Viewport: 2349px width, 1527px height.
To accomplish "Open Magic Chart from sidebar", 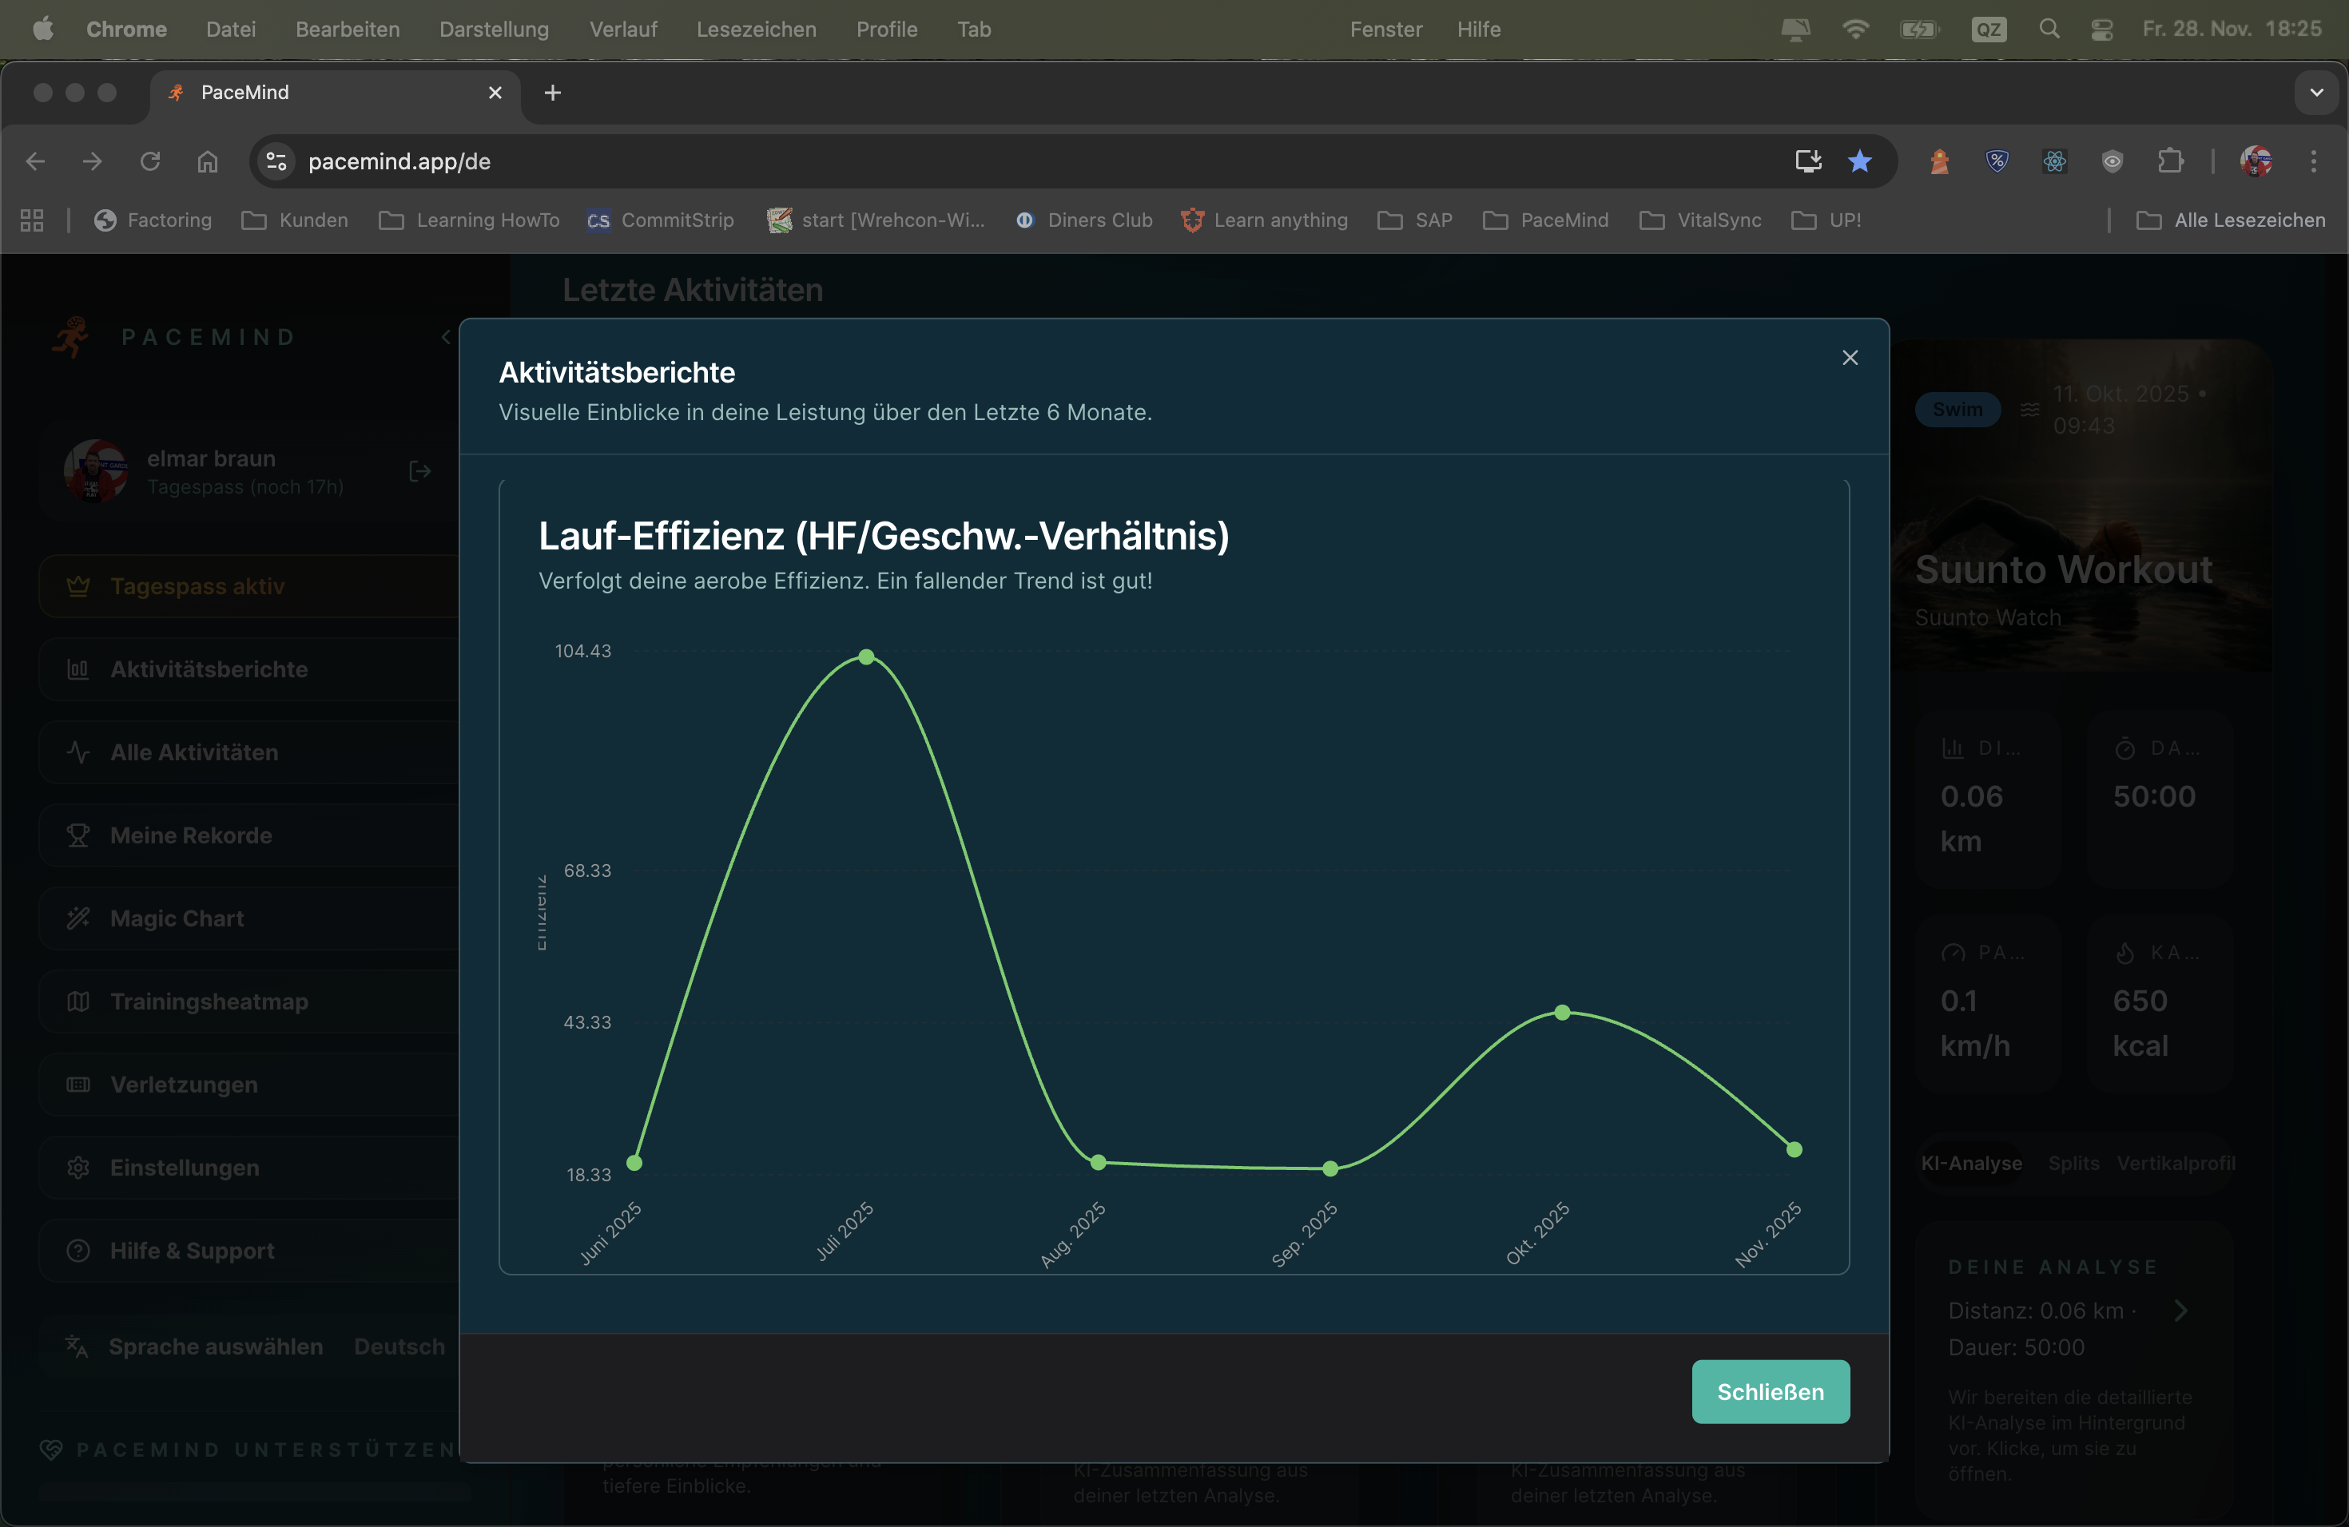I will [x=177, y=918].
